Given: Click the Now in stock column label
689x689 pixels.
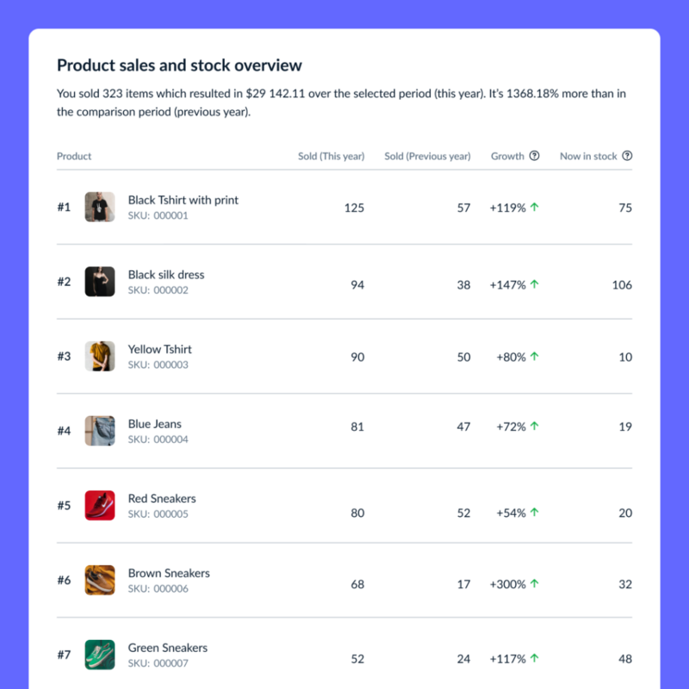Looking at the screenshot, I should click(588, 156).
